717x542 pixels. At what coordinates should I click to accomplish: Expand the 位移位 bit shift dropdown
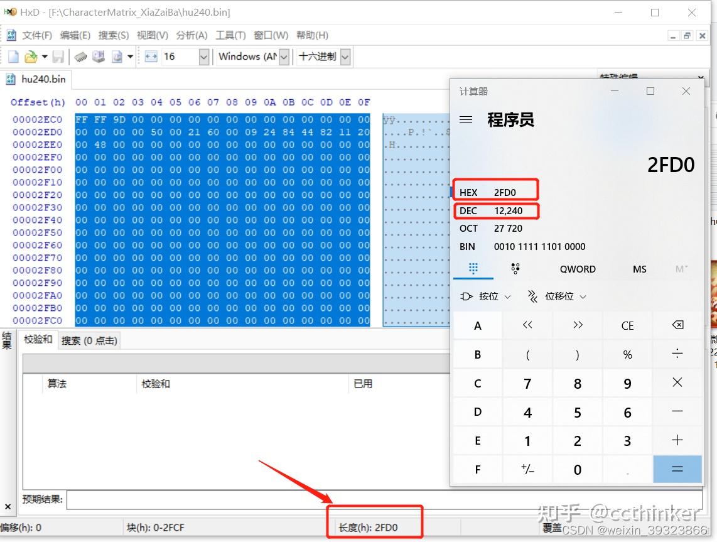click(556, 296)
